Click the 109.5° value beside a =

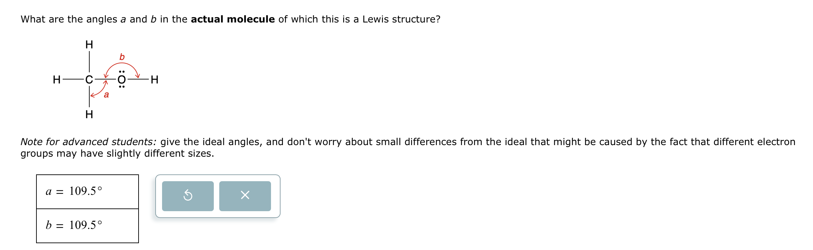point(85,191)
